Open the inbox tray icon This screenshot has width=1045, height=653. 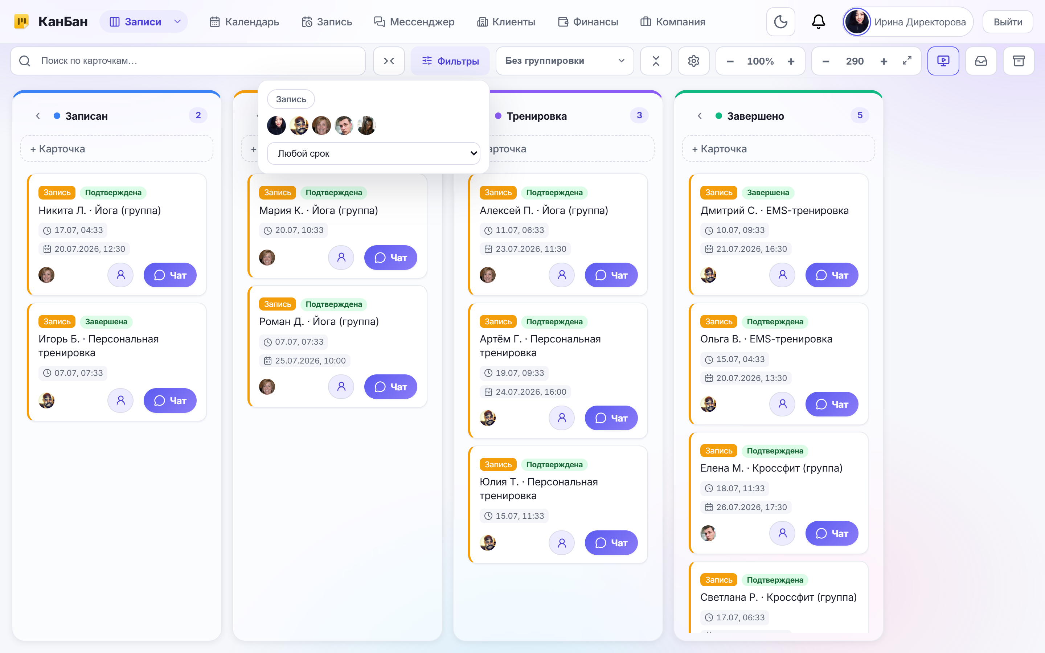point(981,61)
